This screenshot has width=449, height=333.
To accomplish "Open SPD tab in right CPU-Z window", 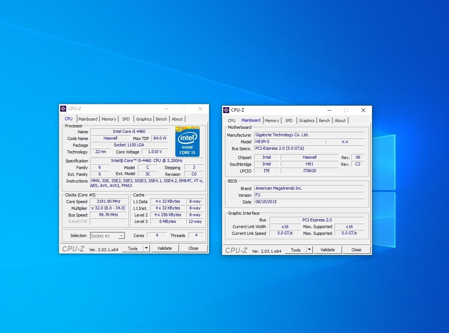I will coord(289,121).
